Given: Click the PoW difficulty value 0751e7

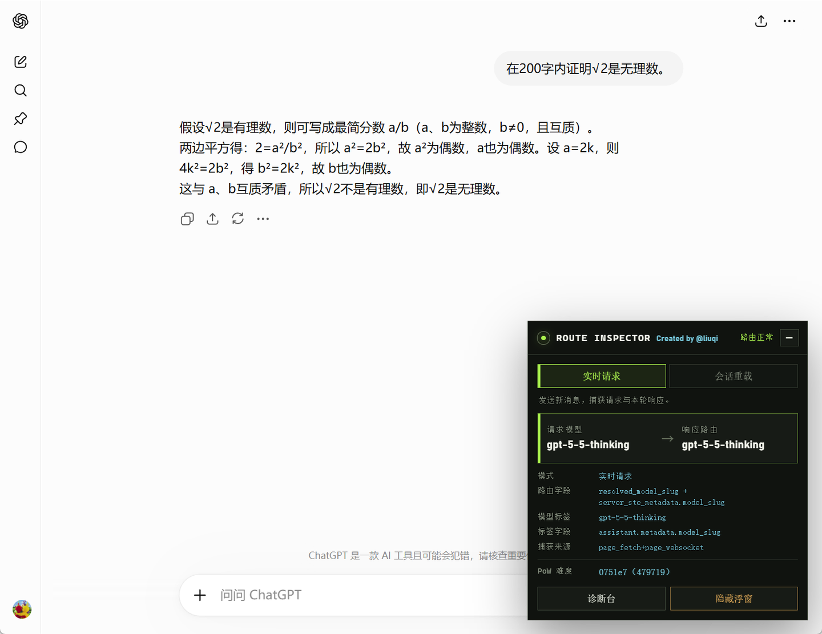Looking at the screenshot, I should pyautogui.click(x=634, y=572).
